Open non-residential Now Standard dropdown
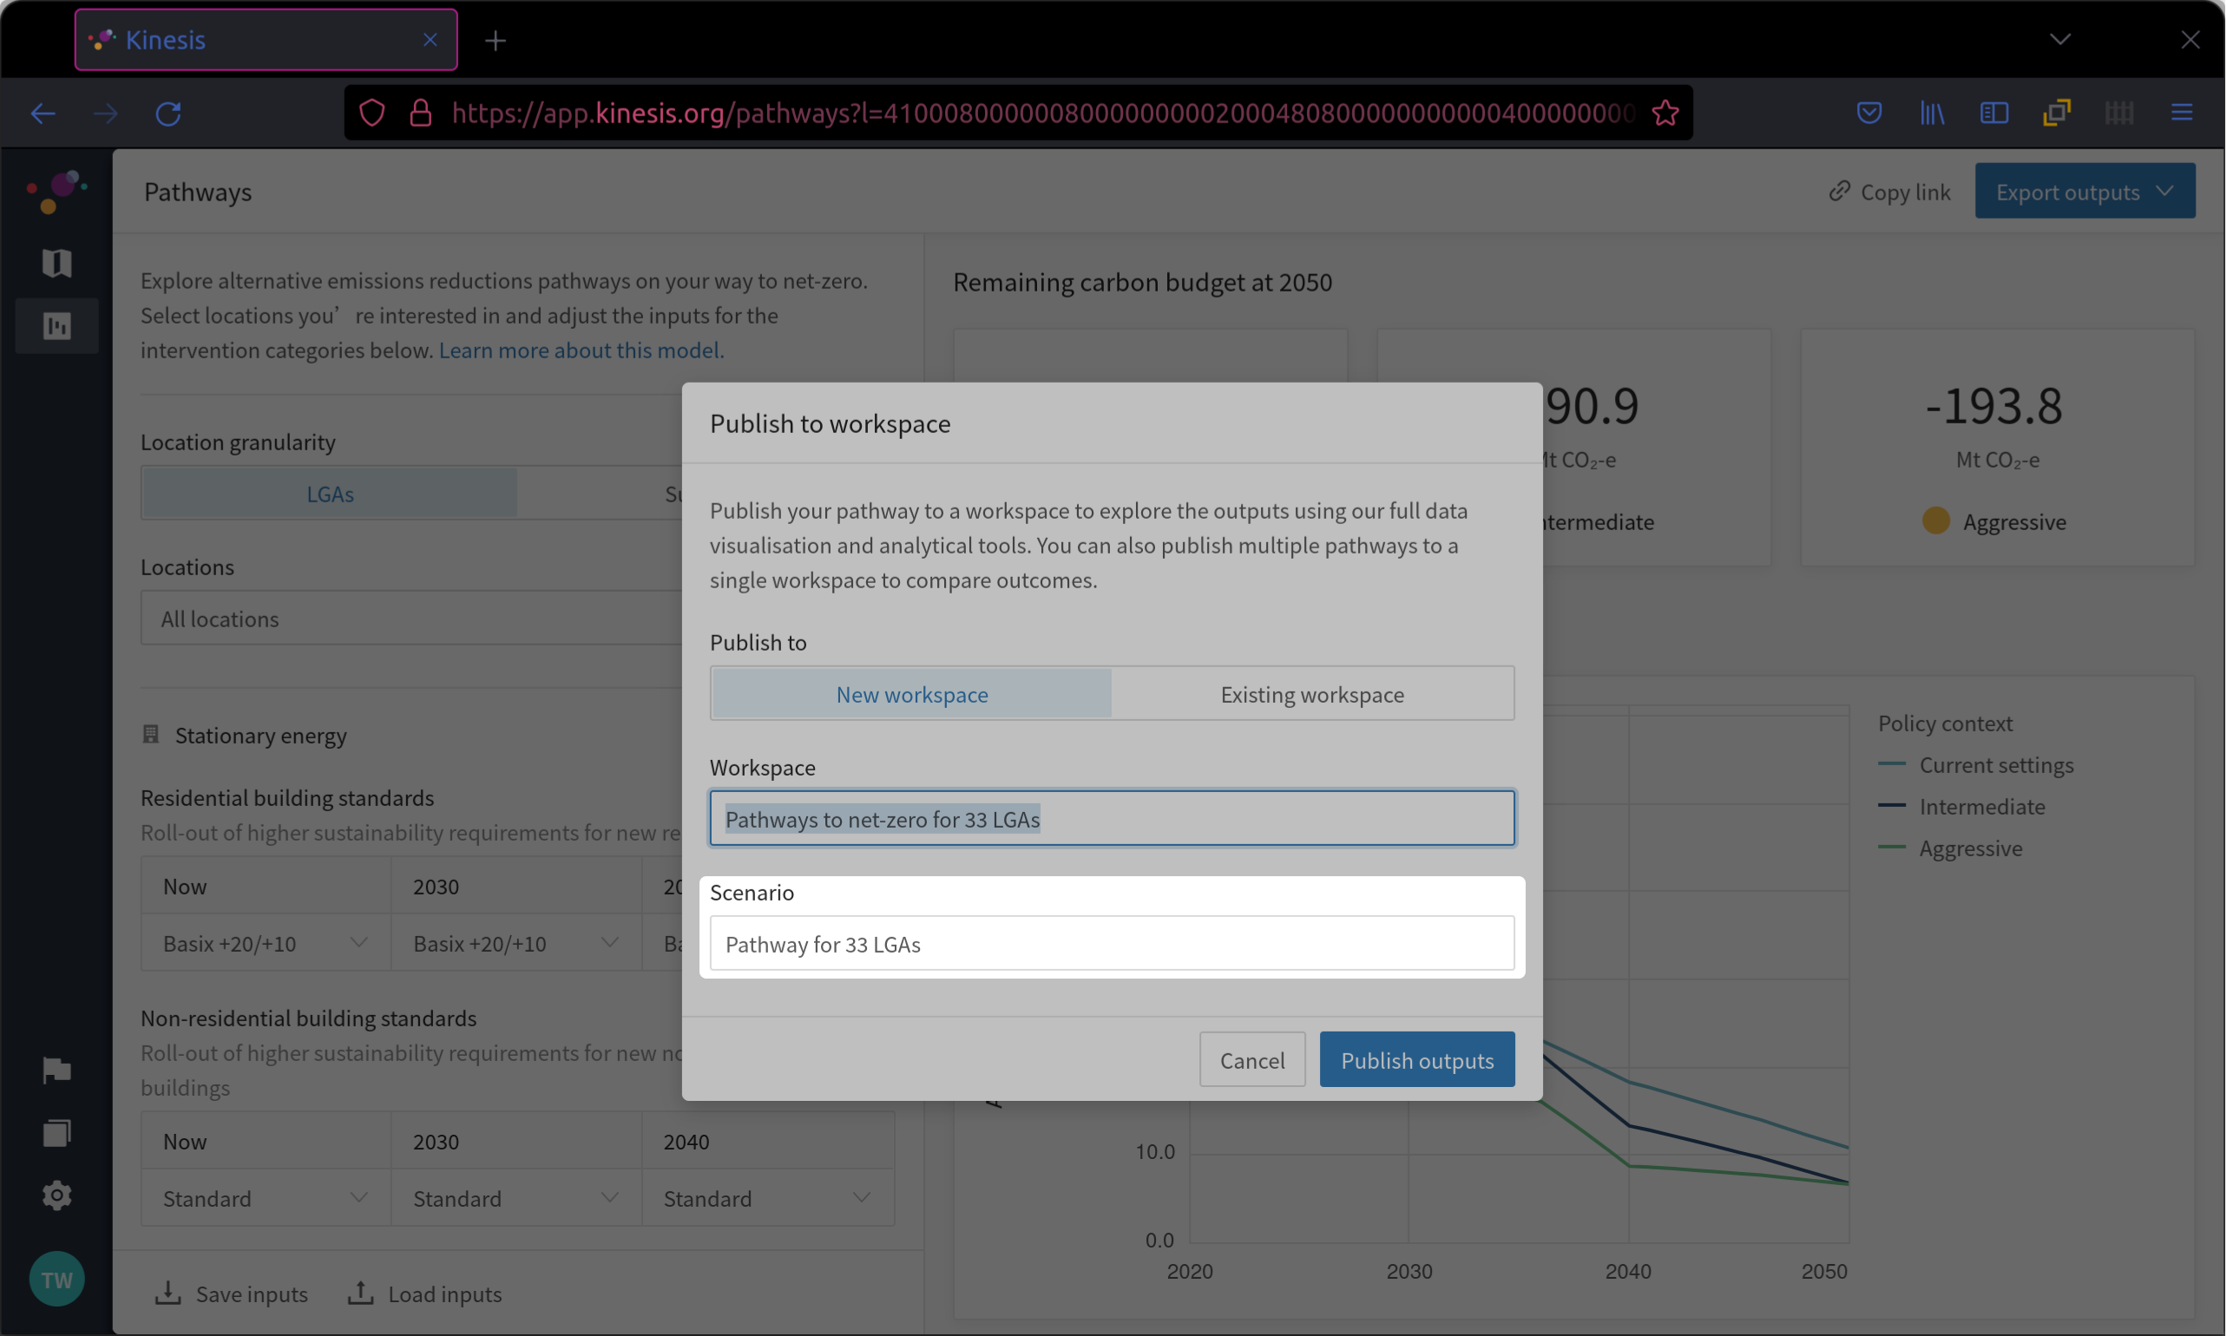The height and width of the screenshot is (1336, 2226). click(x=266, y=1198)
